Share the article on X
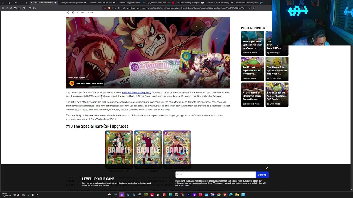 77,12
